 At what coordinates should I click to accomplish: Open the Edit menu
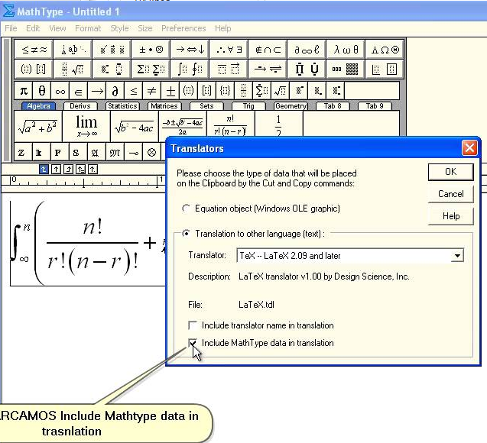33,28
